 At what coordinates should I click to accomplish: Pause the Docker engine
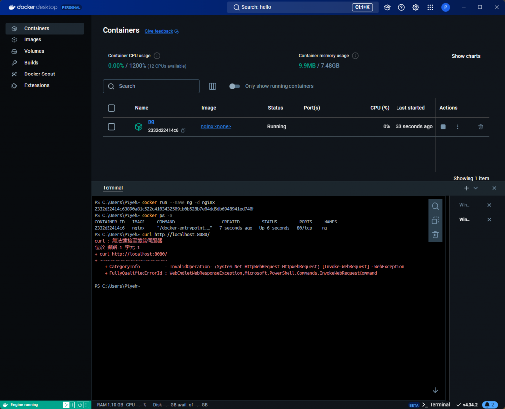(x=72, y=405)
